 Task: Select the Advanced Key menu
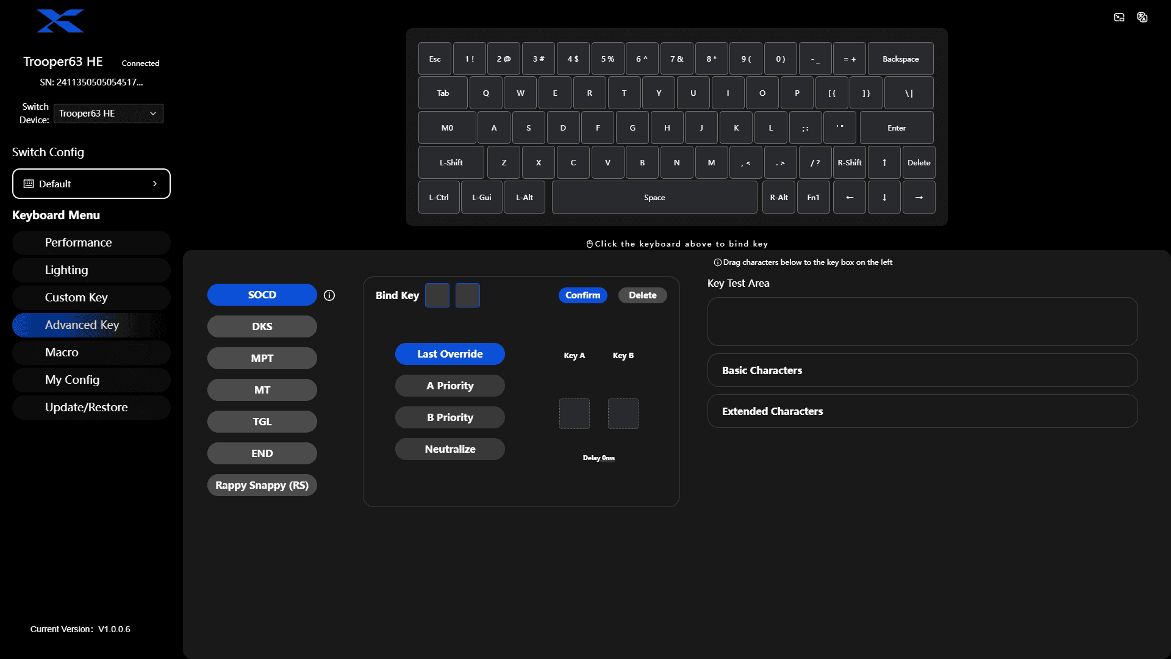91,325
